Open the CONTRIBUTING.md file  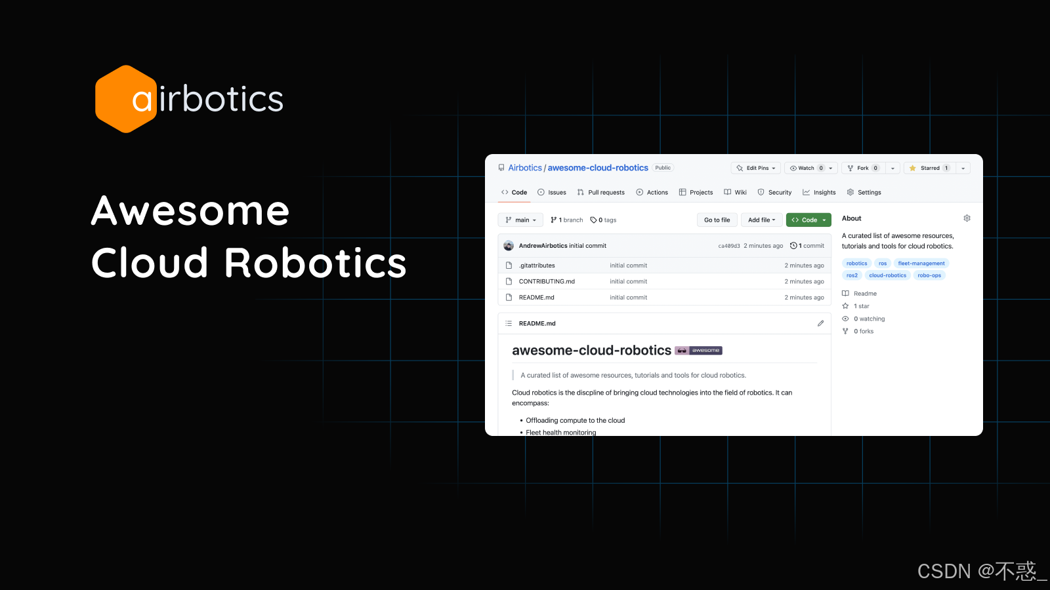547,281
